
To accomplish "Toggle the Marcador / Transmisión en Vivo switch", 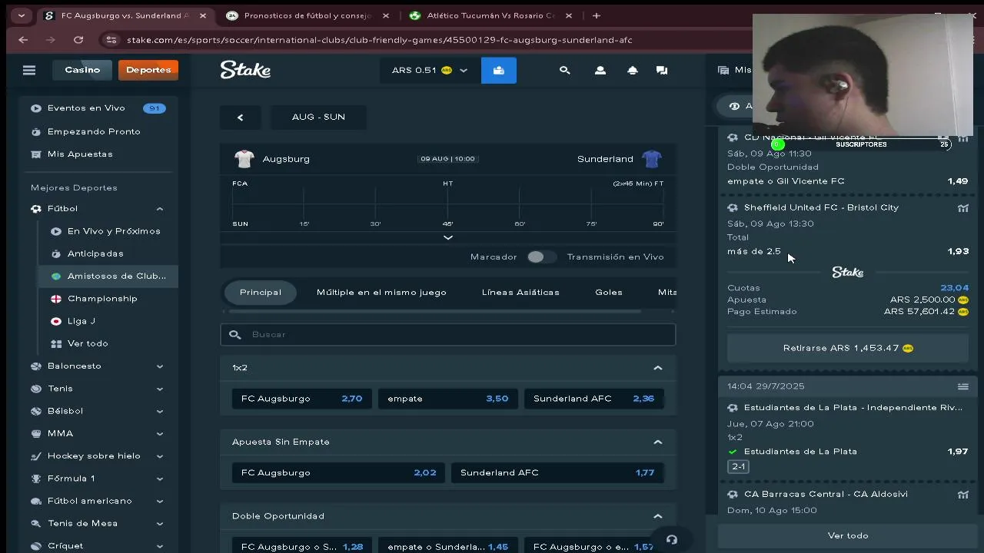I will point(541,257).
